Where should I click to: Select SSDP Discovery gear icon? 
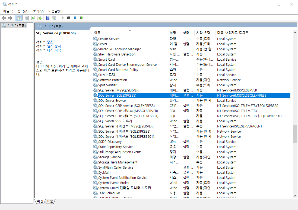[96, 141]
